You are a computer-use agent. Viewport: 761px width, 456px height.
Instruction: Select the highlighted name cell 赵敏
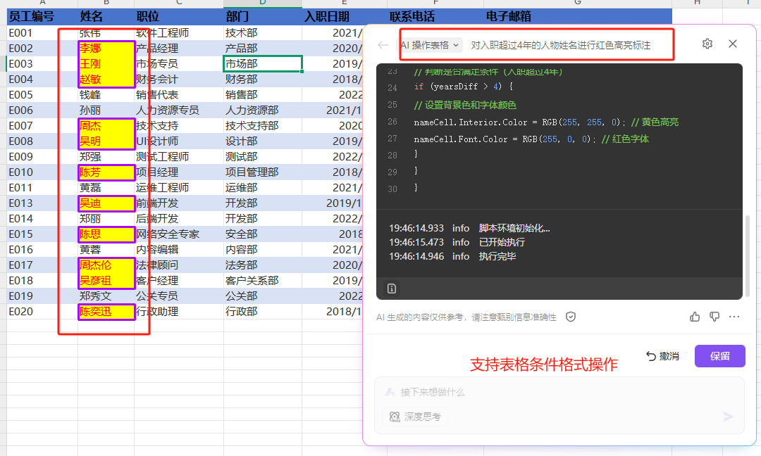(x=106, y=80)
